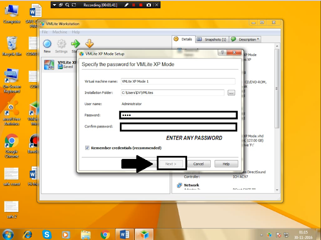
Task: Select the pencil draw tool in recording bar
Action: 126,5
